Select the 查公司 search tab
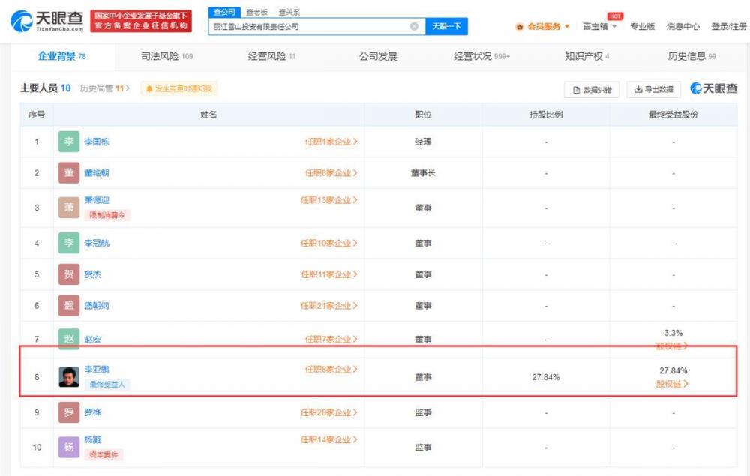Image resolution: width=750 pixels, height=476 pixels. 224,12
